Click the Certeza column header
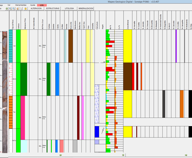 tap(18, 26)
